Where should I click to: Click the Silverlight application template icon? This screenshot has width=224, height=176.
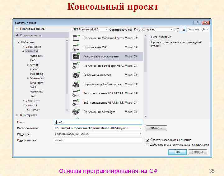[x=76, y=112]
